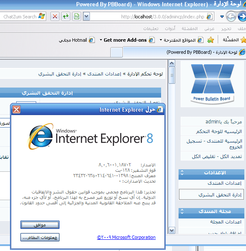Click the IE page icon beside Get more Add-ons

152,40
